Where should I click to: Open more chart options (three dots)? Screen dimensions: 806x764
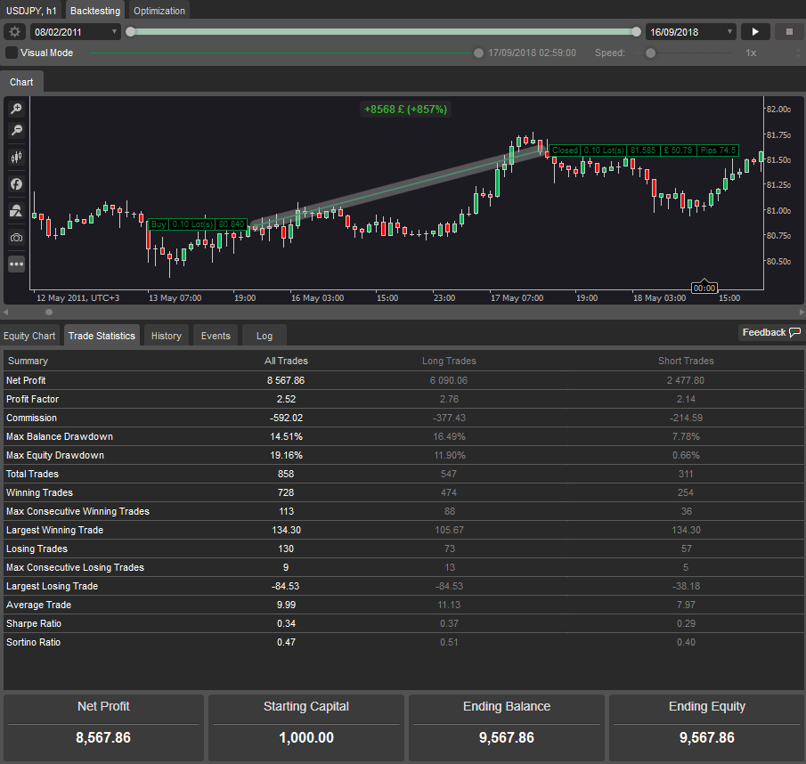[16, 264]
